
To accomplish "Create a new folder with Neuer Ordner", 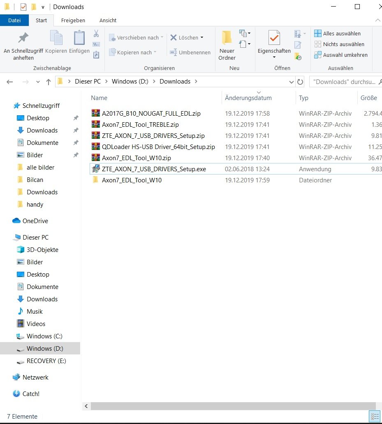I will tap(227, 45).
